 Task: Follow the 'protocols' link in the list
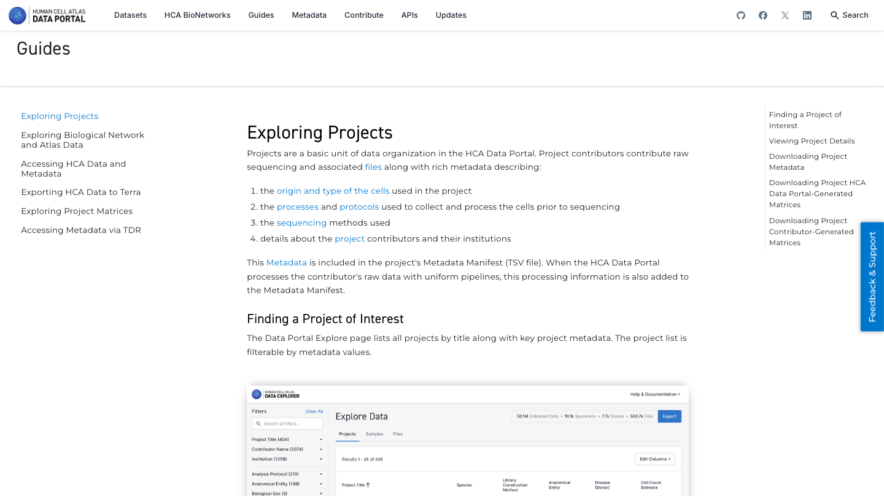click(359, 207)
